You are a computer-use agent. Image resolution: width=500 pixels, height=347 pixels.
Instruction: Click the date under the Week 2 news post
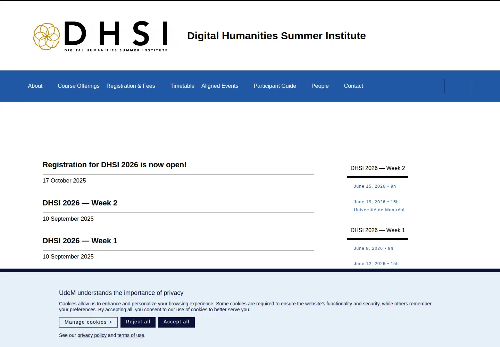click(68, 219)
